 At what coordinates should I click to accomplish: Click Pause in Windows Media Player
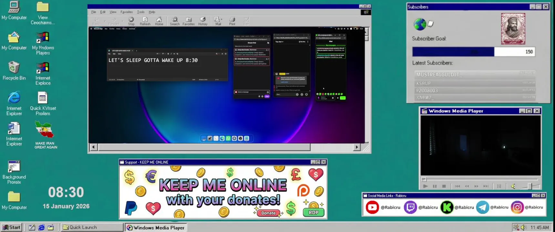click(x=435, y=186)
